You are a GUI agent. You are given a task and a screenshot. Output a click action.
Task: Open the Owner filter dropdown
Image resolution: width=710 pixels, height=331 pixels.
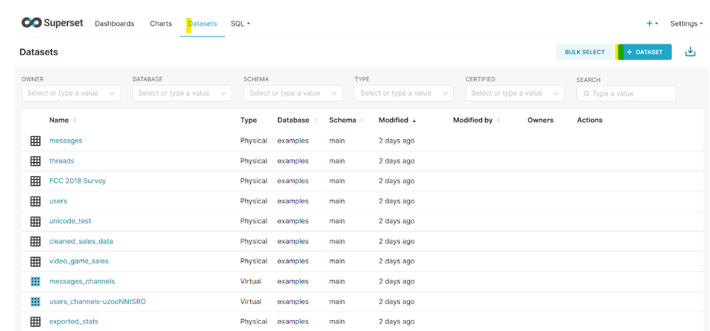71,94
